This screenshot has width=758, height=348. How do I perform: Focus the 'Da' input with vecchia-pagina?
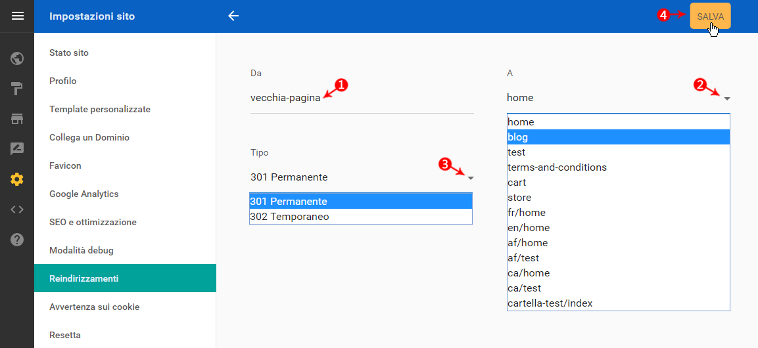click(x=362, y=97)
